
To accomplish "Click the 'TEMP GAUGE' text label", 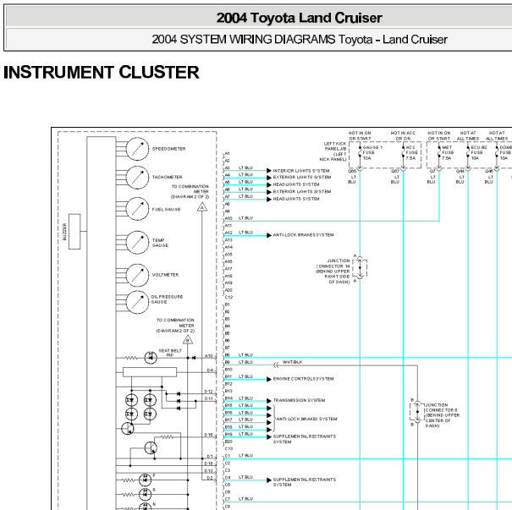I will [160, 243].
